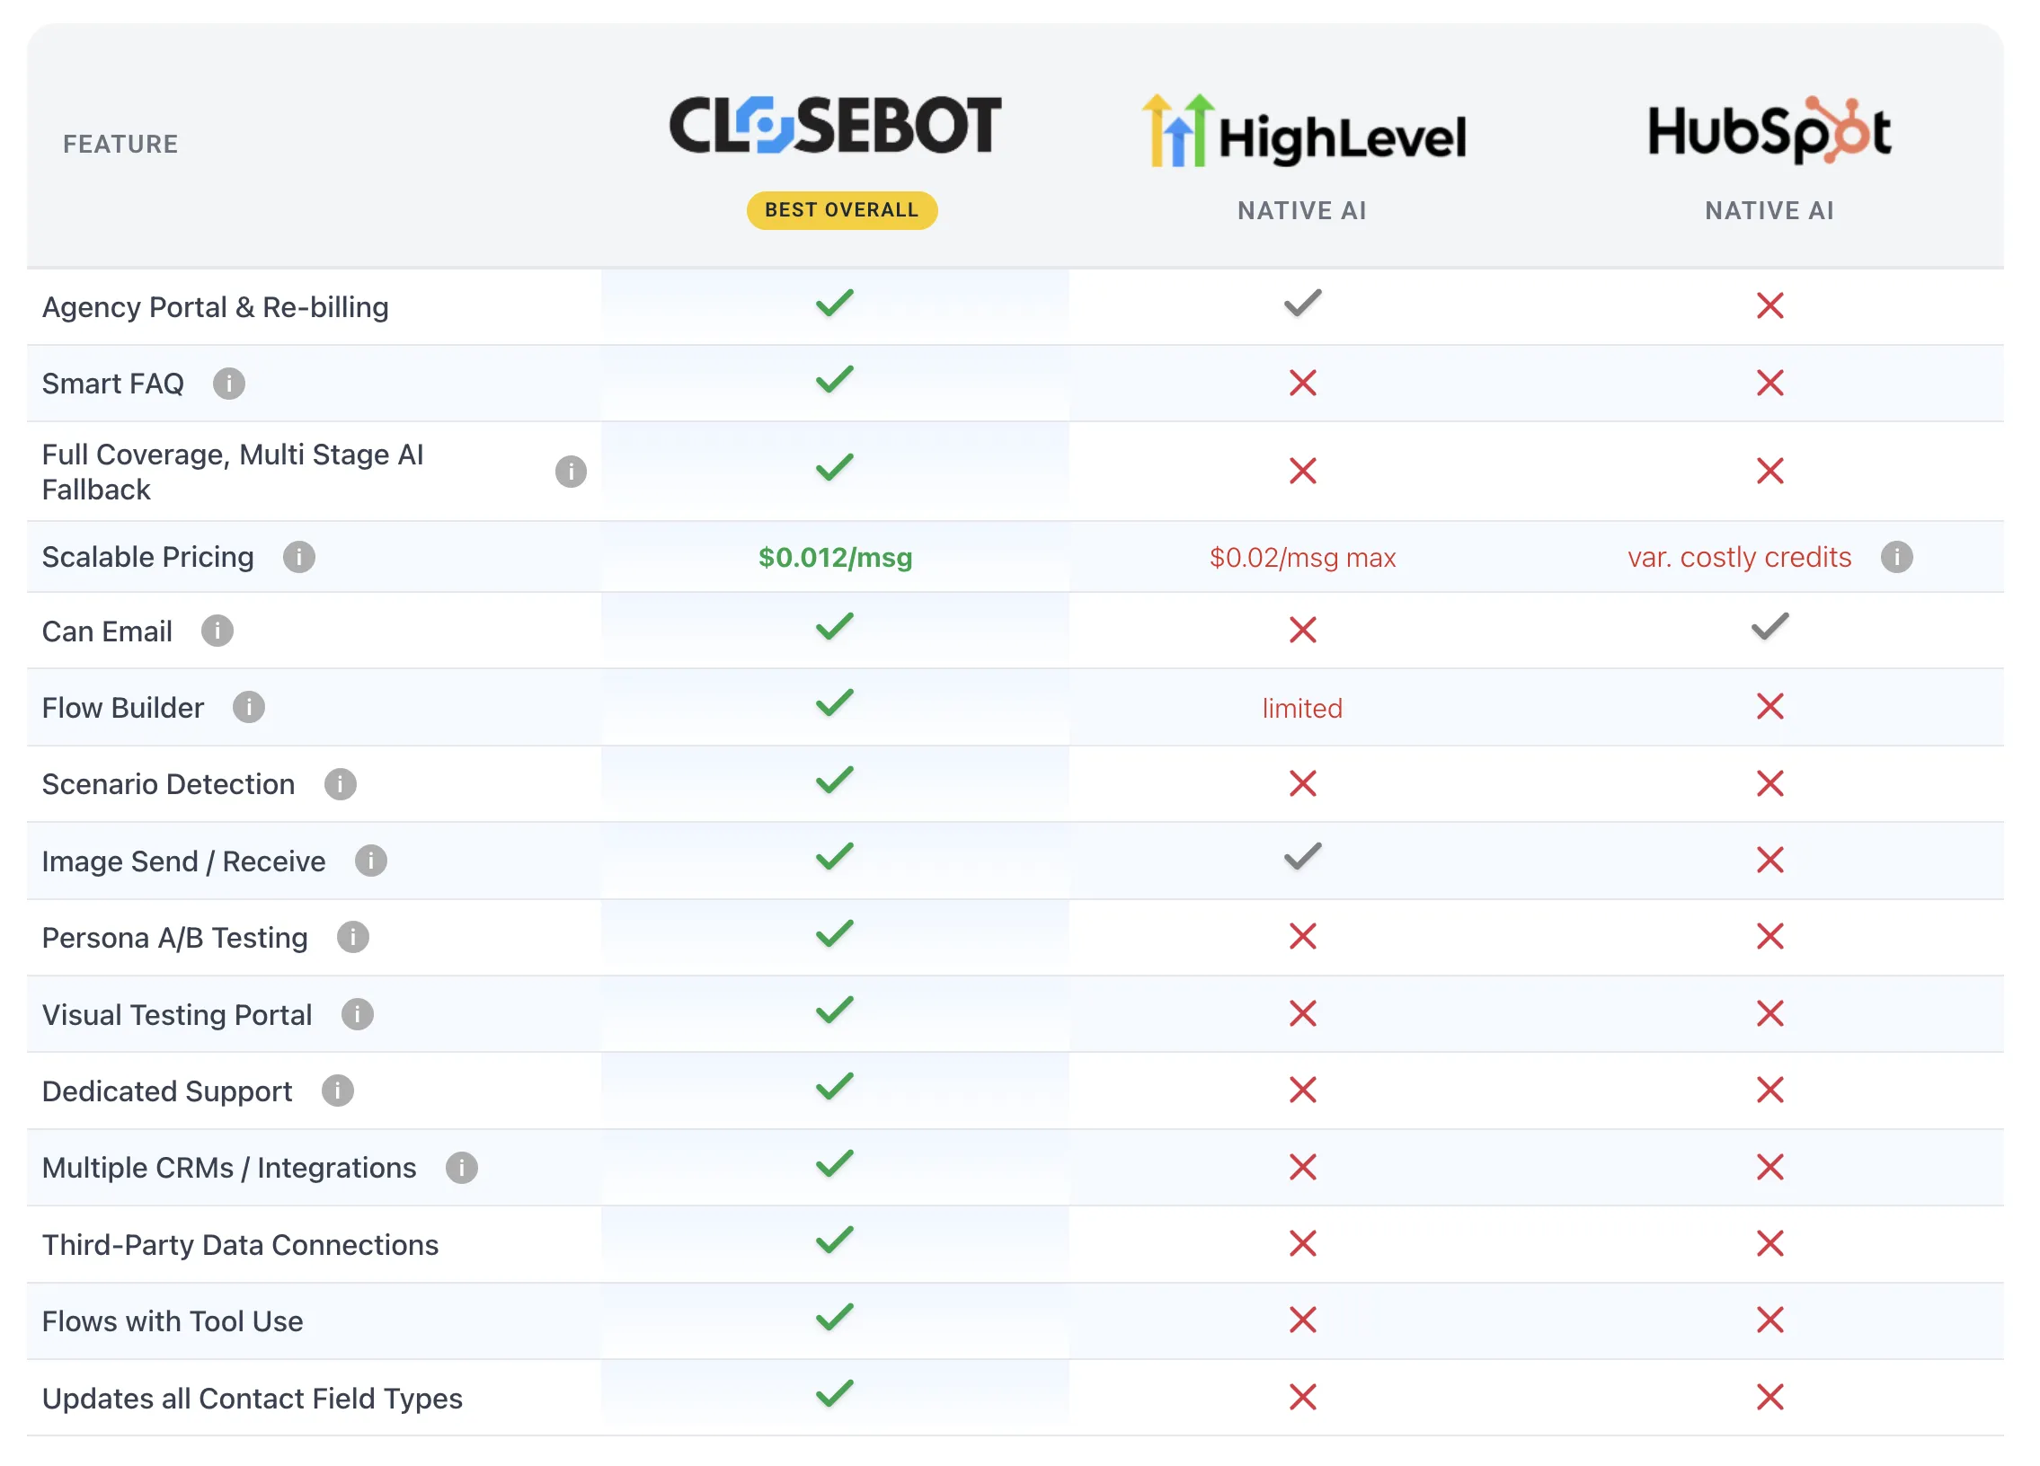Click the red limited text in HighLevel column

[x=1302, y=708]
